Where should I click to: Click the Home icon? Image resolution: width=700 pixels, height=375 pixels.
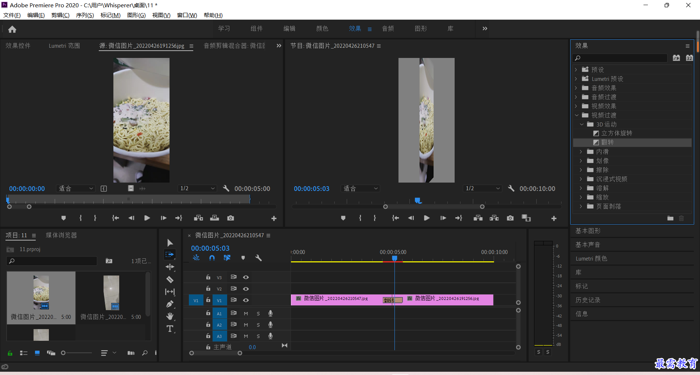(x=12, y=29)
